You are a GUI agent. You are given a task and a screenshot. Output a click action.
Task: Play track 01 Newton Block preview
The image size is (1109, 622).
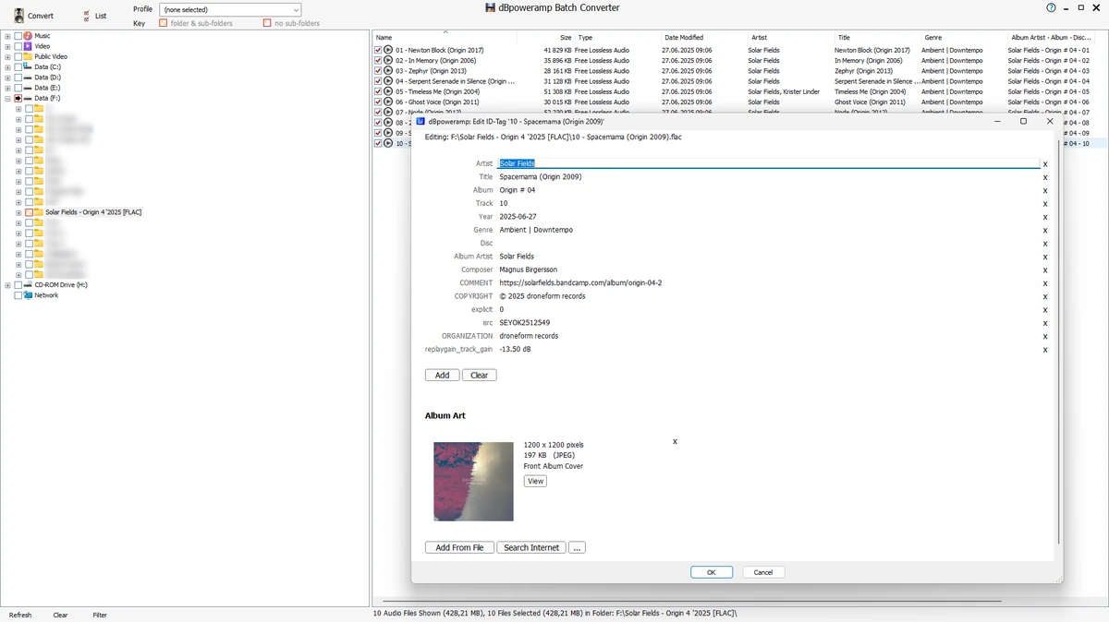(388, 50)
